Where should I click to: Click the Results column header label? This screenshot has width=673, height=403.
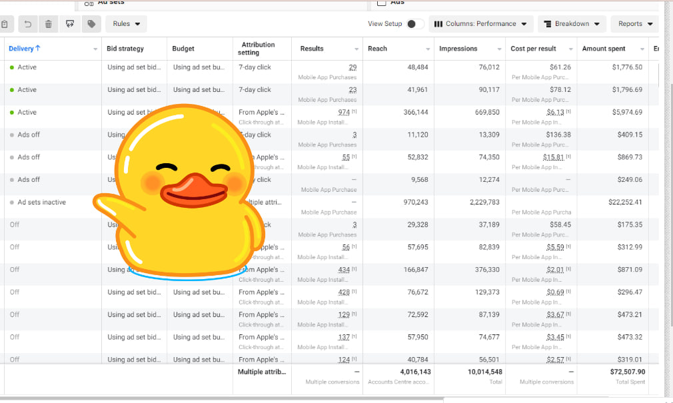pyautogui.click(x=312, y=49)
